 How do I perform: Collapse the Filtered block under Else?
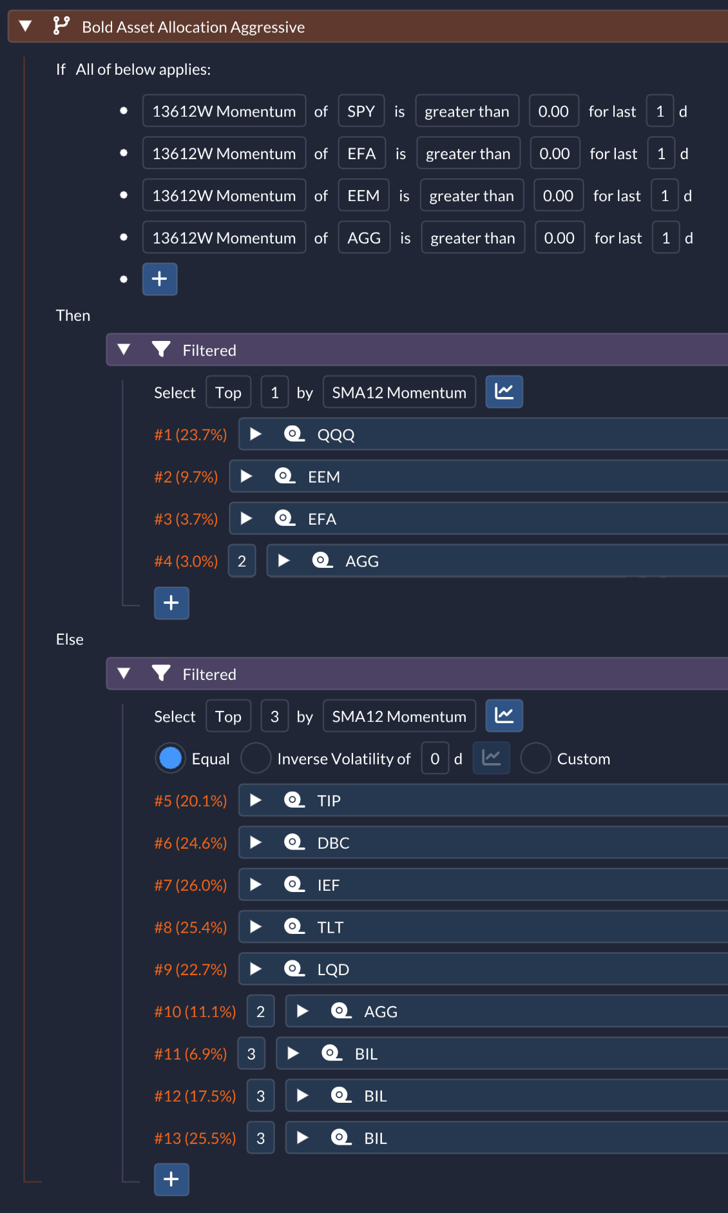(124, 674)
